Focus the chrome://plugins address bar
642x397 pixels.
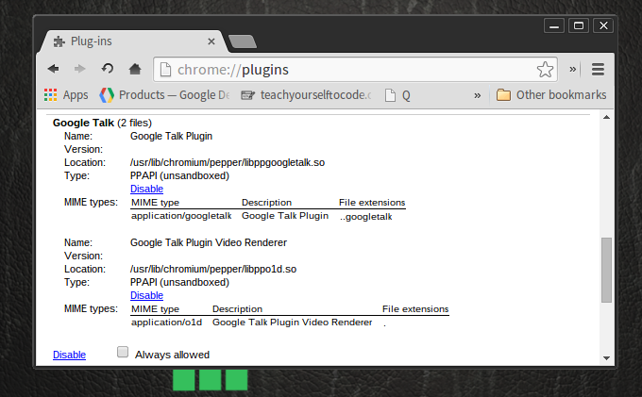[x=355, y=70]
